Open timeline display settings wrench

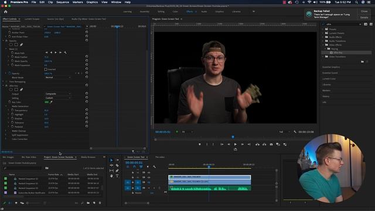154,166
